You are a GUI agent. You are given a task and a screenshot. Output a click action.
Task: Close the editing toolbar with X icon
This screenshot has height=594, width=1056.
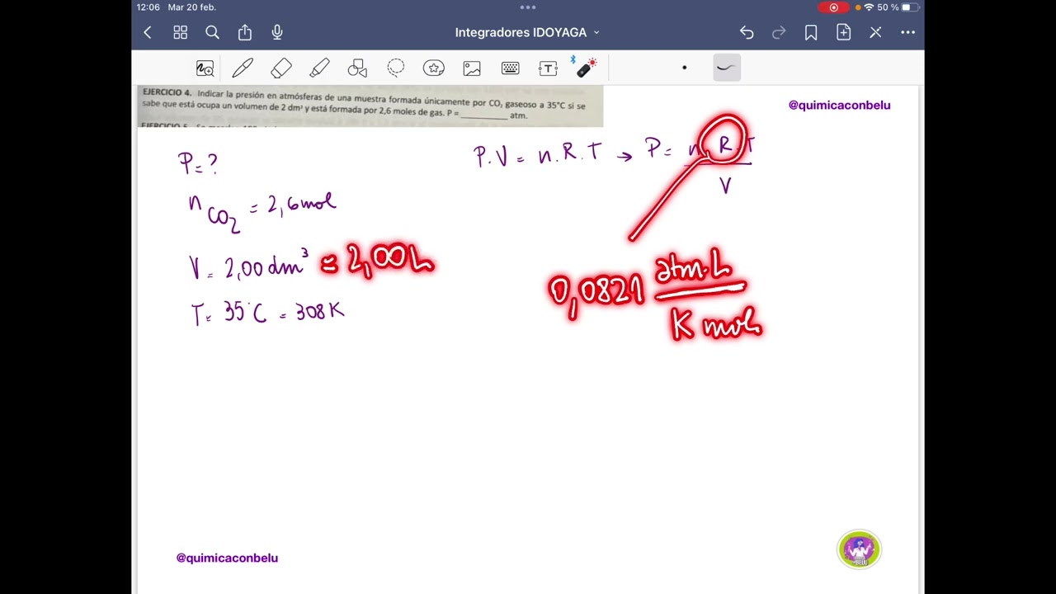point(875,32)
